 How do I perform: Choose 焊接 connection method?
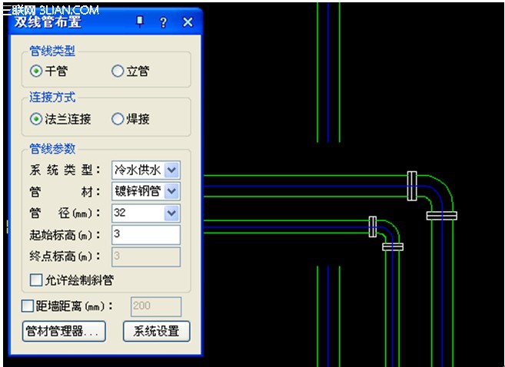click(x=118, y=119)
